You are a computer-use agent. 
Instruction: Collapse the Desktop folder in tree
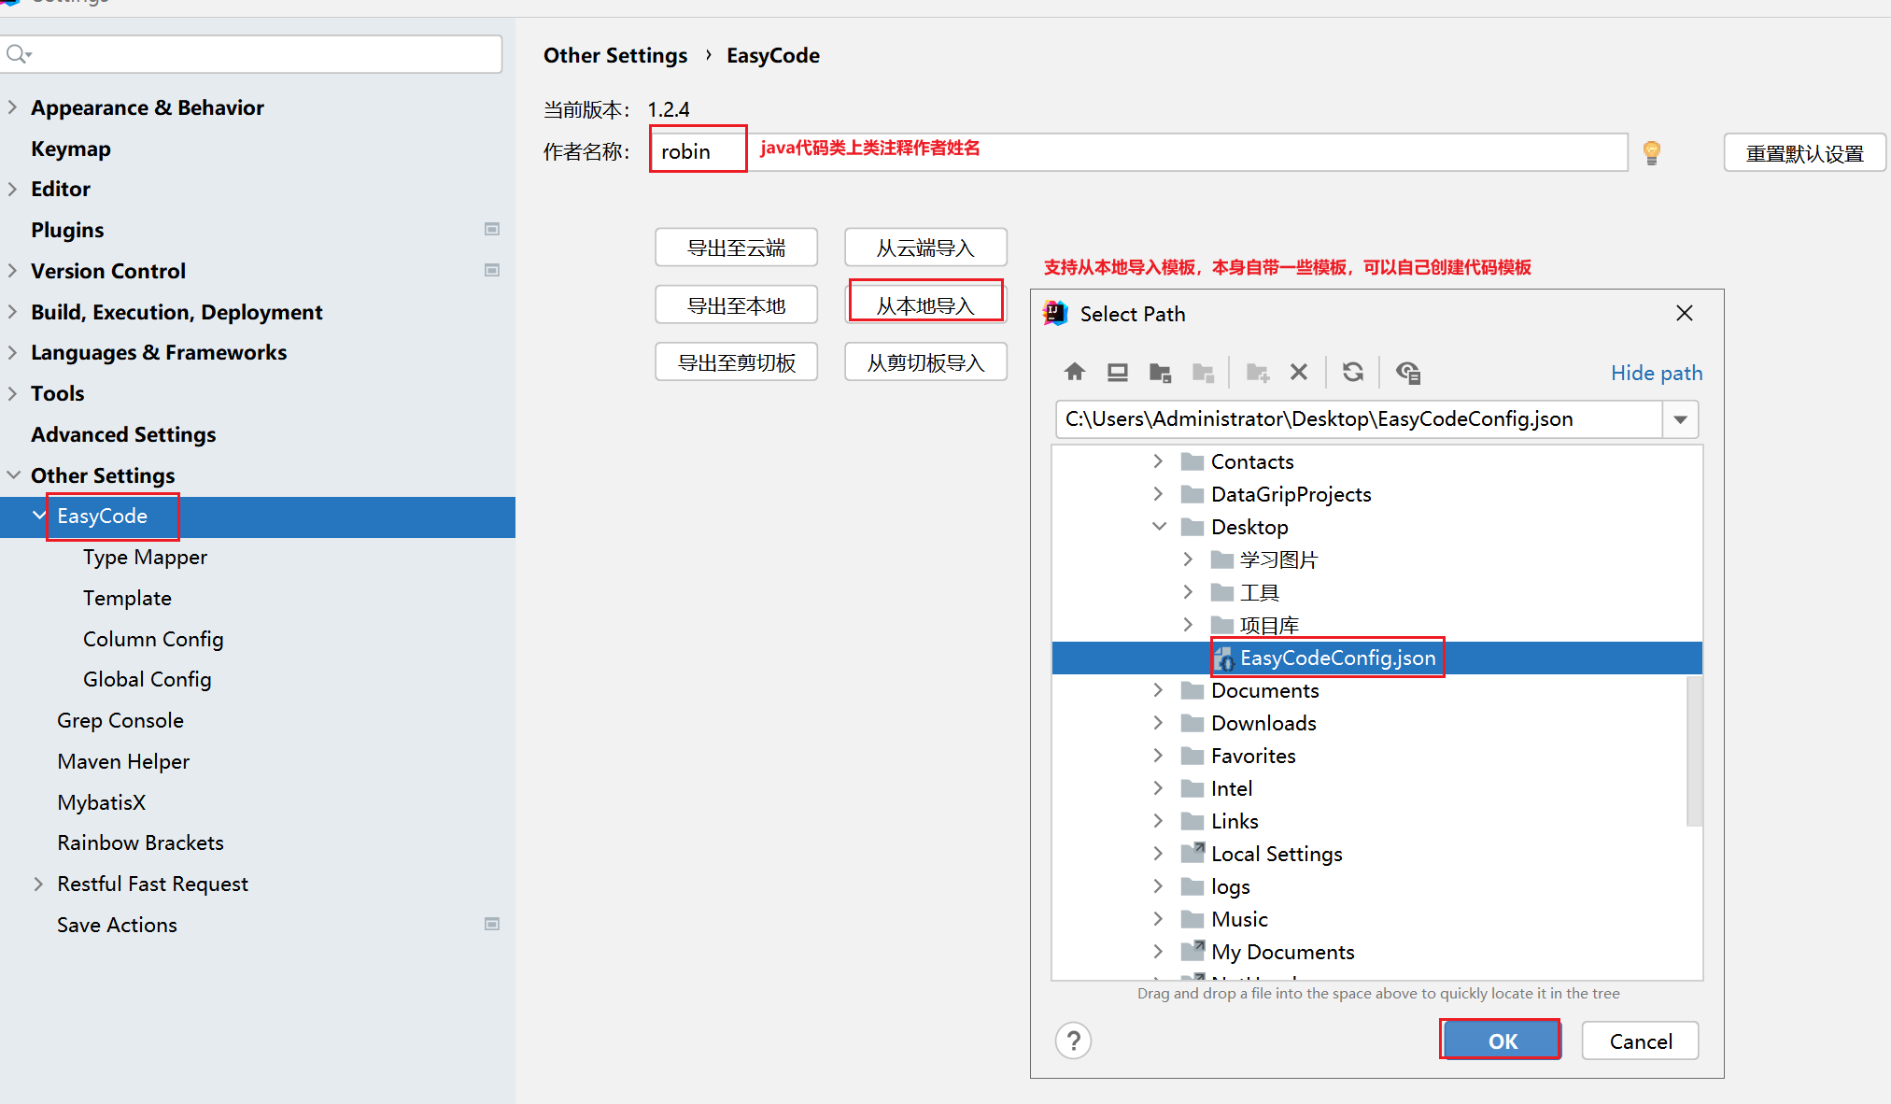[x=1159, y=527]
